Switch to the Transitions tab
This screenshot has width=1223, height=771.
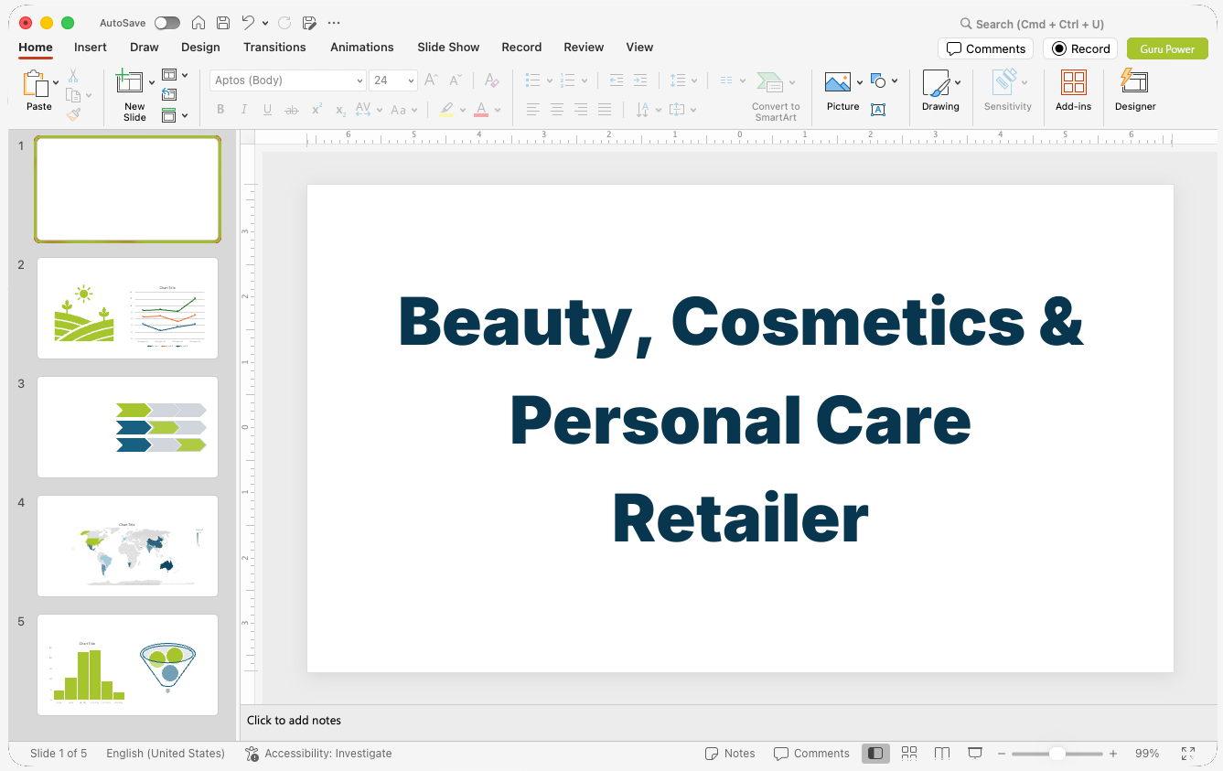click(x=274, y=47)
